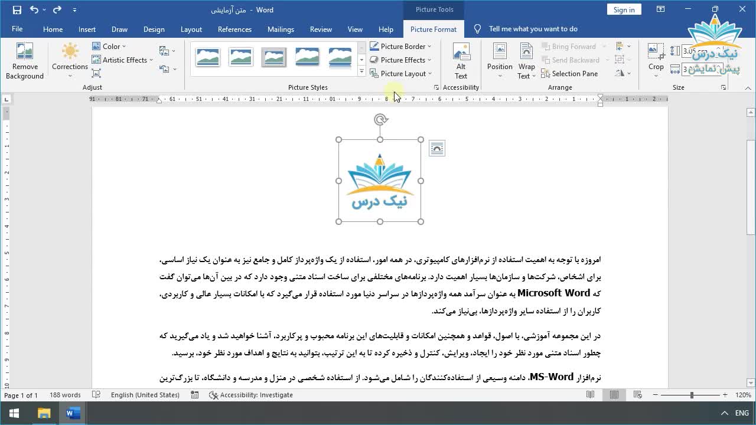Viewport: 756px width, 425px height.
Task: Expand the Picture Border dropdown
Action: click(429, 47)
